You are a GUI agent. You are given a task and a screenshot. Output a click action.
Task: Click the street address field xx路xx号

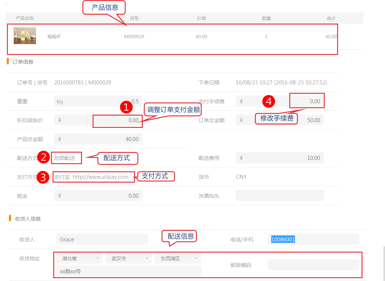point(129,271)
